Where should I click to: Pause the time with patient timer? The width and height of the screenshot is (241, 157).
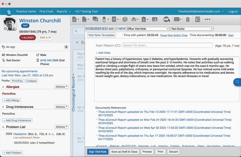pos(163,35)
